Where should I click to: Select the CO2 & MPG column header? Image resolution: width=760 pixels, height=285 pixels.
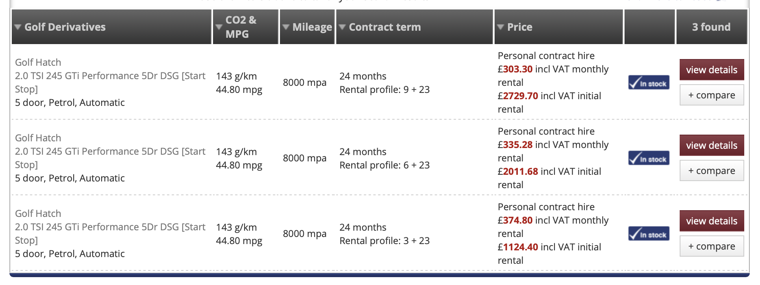click(x=241, y=27)
